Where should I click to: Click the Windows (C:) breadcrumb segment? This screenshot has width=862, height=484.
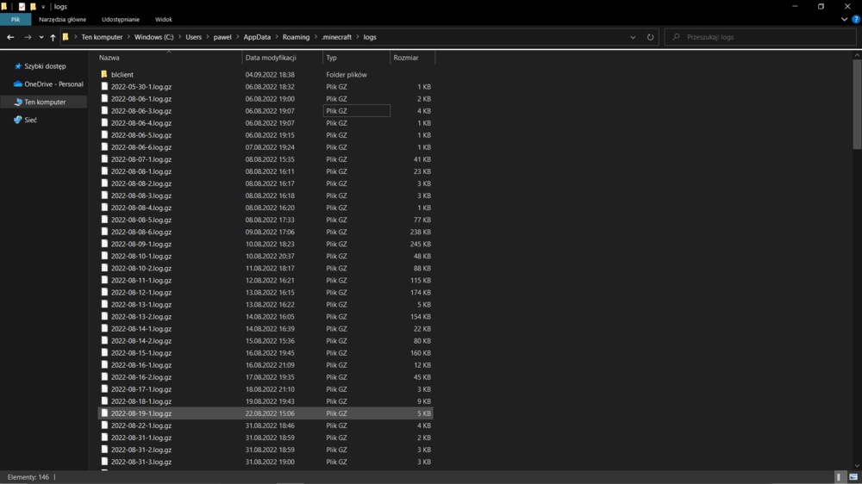pyautogui.click(x=153, y=37)
